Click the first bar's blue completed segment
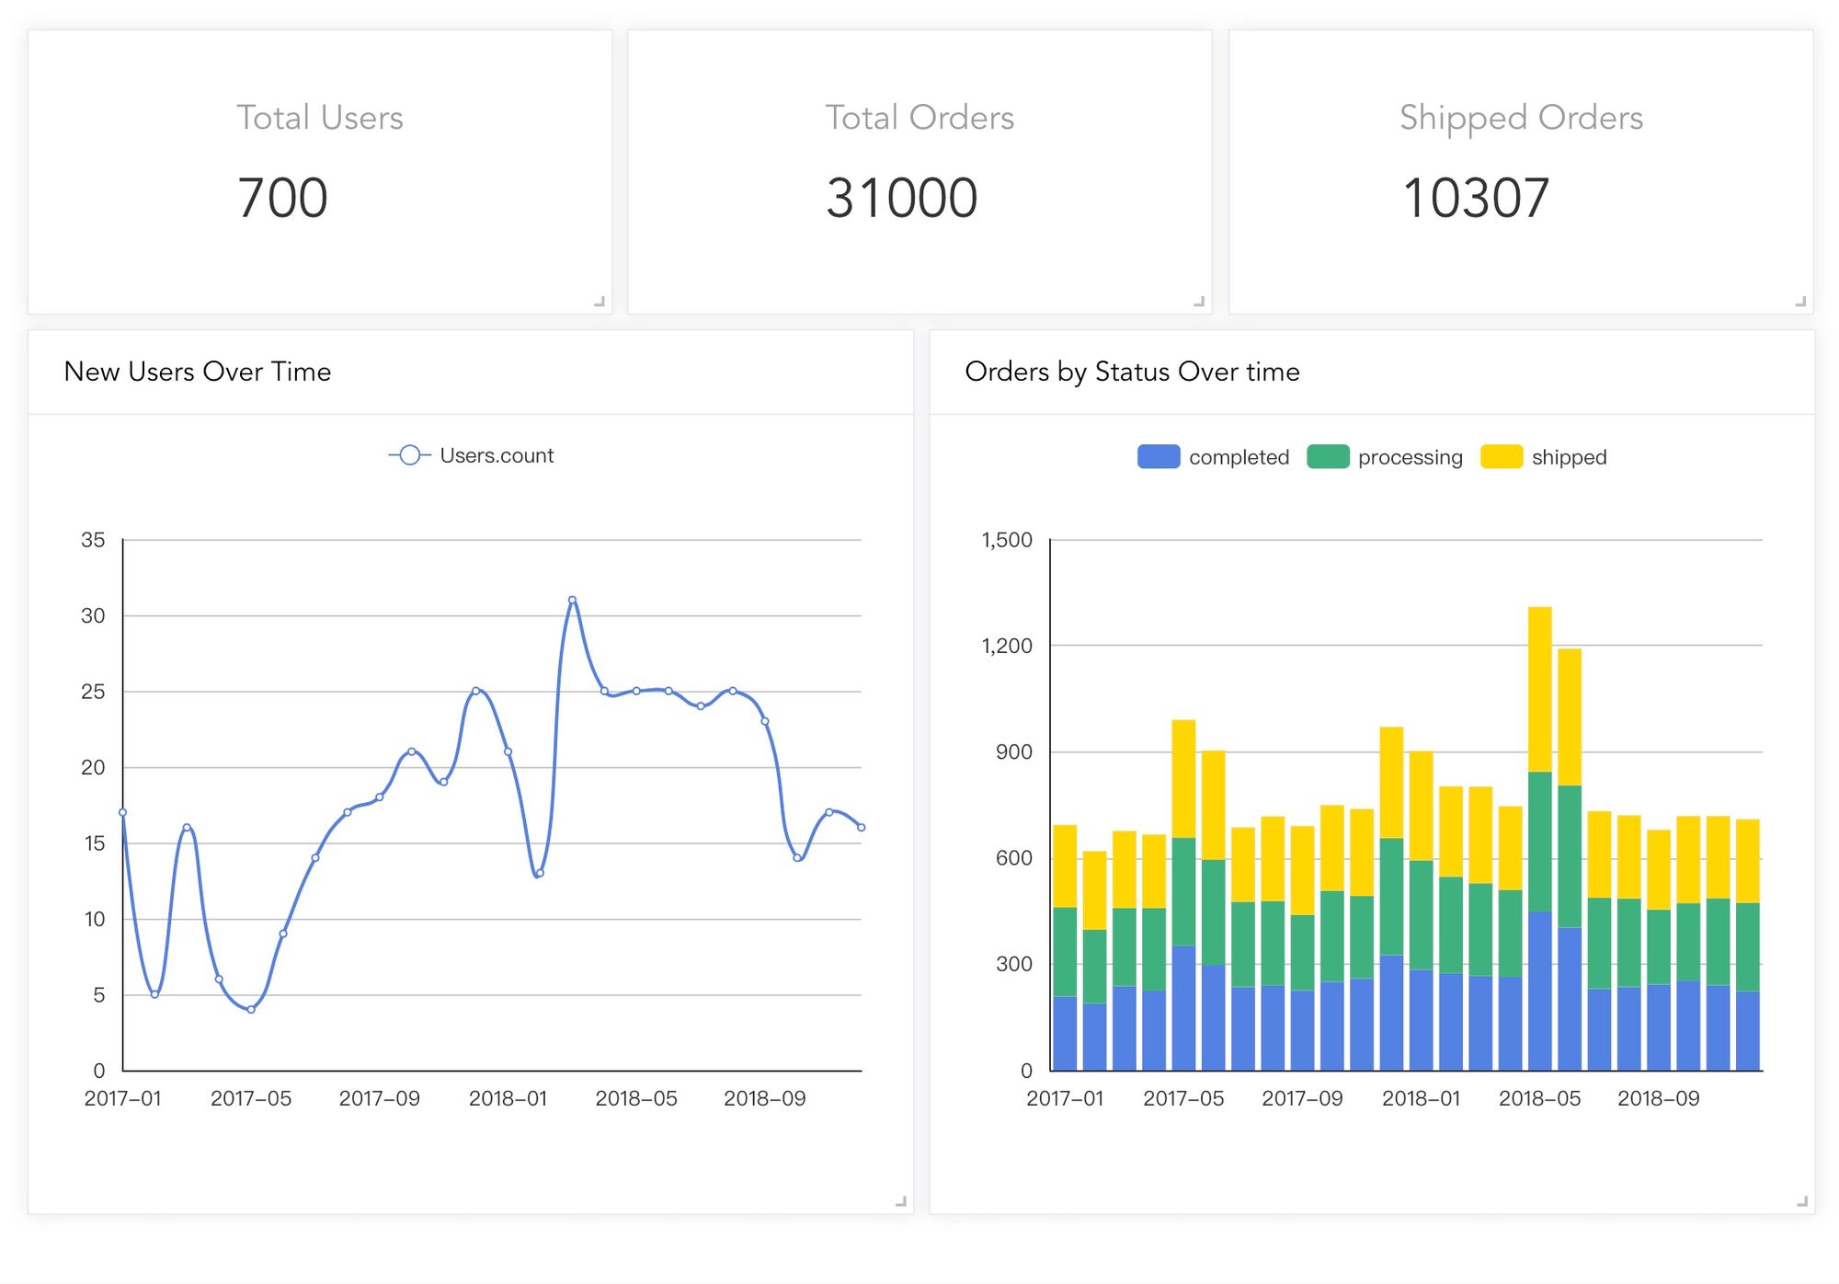 click(1065, 1033)
